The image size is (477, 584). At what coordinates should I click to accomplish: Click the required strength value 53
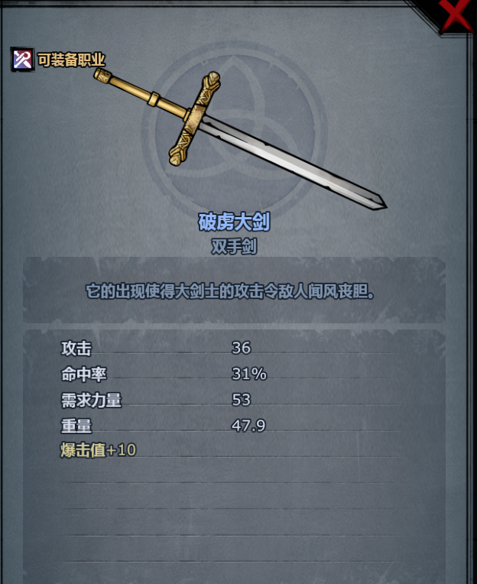242,400
